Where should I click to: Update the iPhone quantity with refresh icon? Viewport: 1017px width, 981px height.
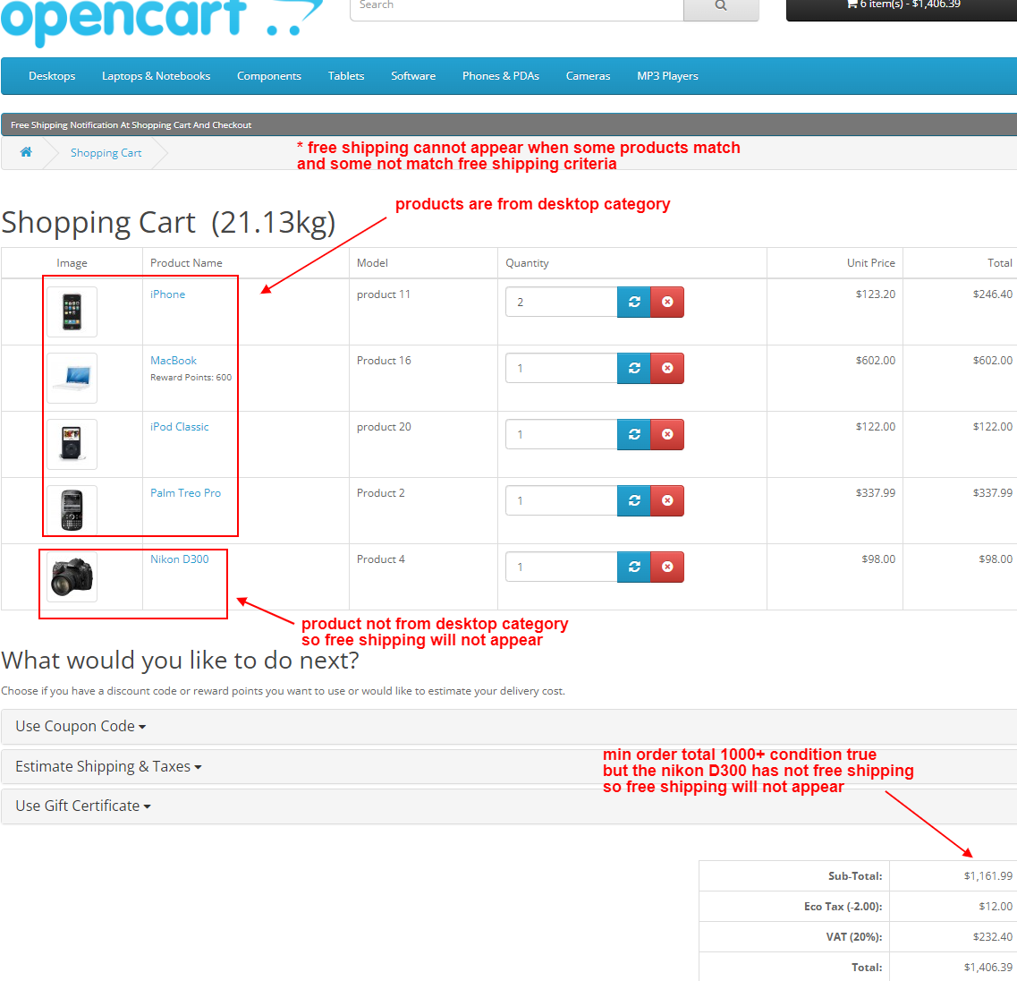(x=634, y=302)
